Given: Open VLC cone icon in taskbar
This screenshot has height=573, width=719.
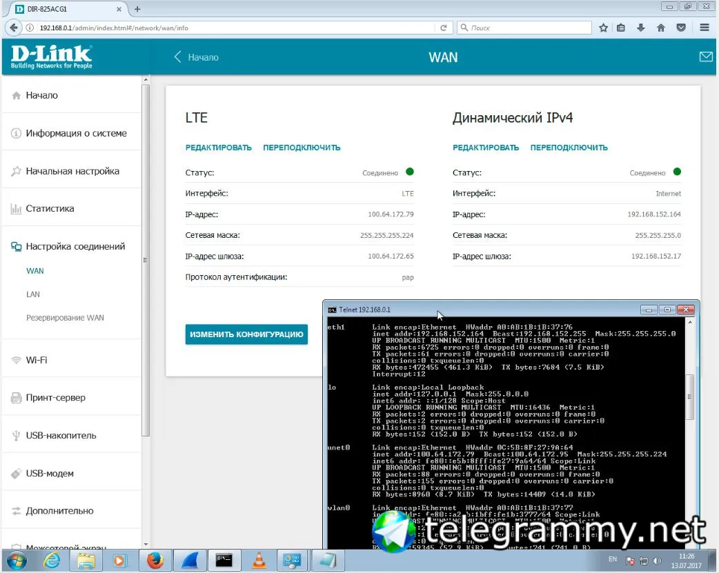Looking at the screenshot, I should pyautogui.click(x=259, y=561).
